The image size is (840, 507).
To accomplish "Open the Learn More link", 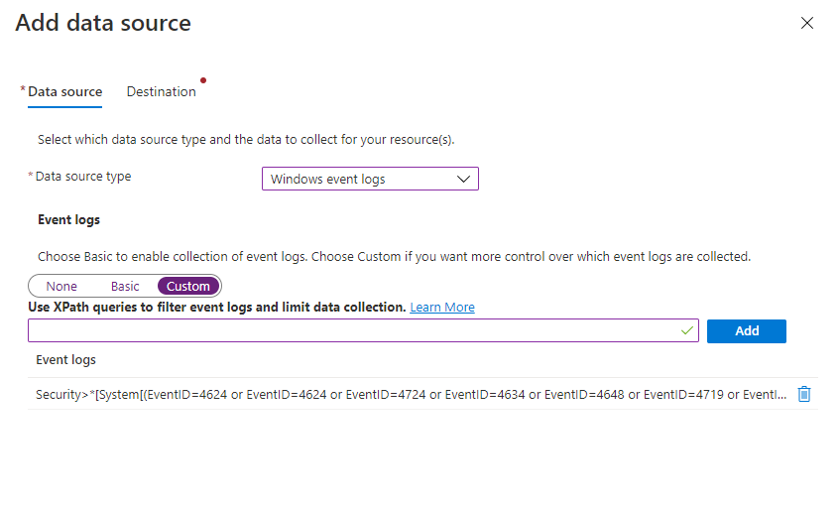I will tap(442, 308).
